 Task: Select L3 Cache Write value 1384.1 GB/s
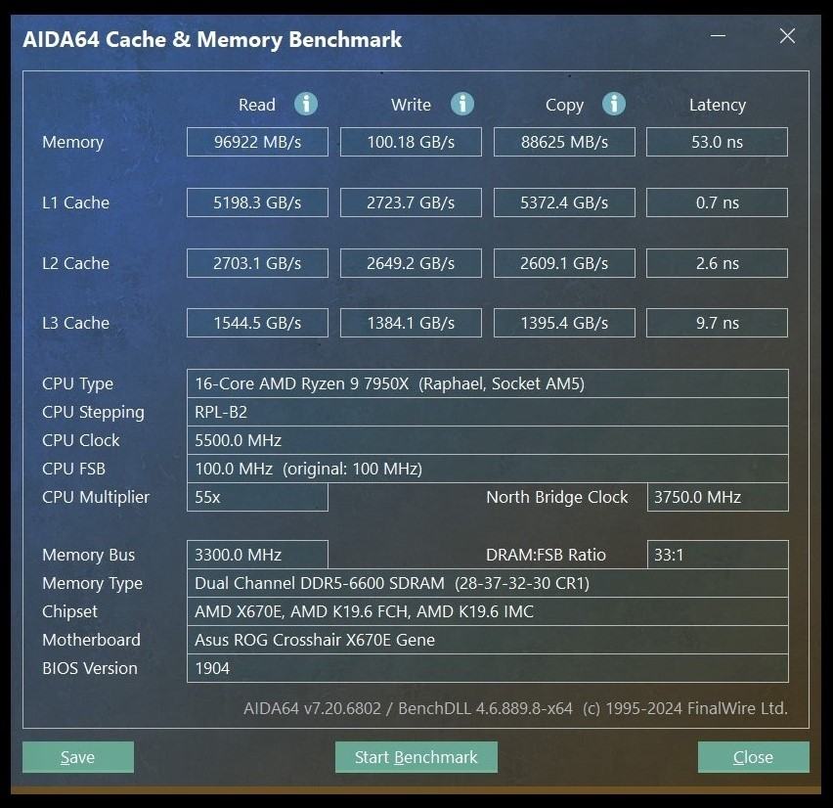tap(411, 323)
